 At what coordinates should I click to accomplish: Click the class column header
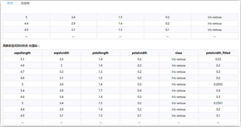coord(178,53)
